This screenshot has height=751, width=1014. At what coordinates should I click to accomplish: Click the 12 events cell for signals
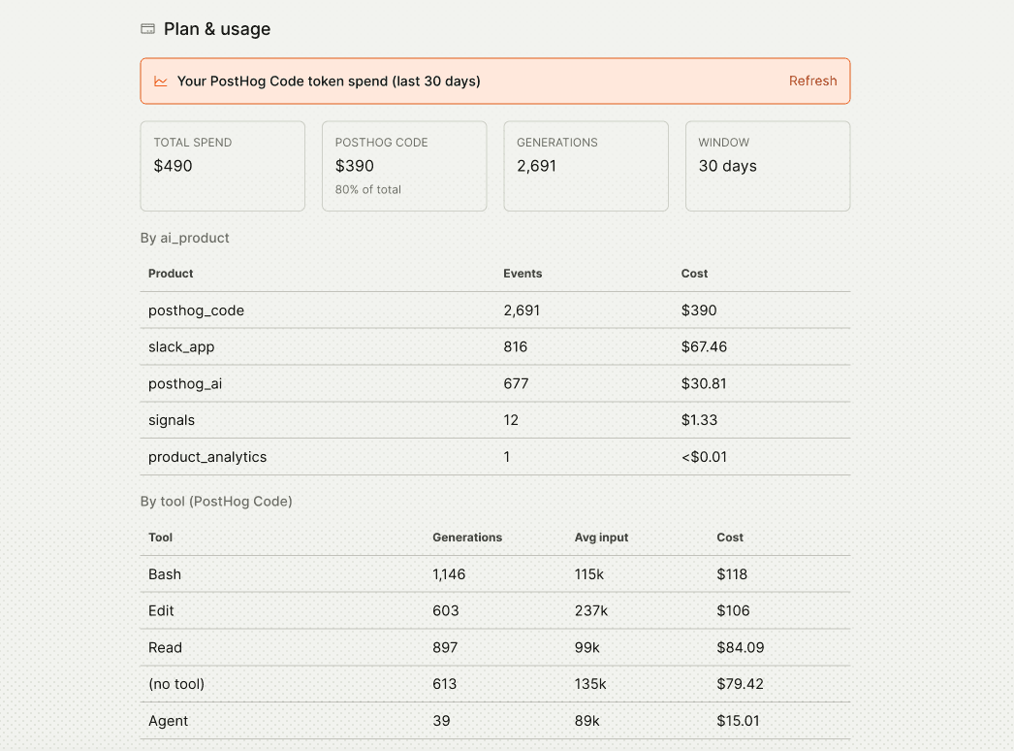pos(511,420)
